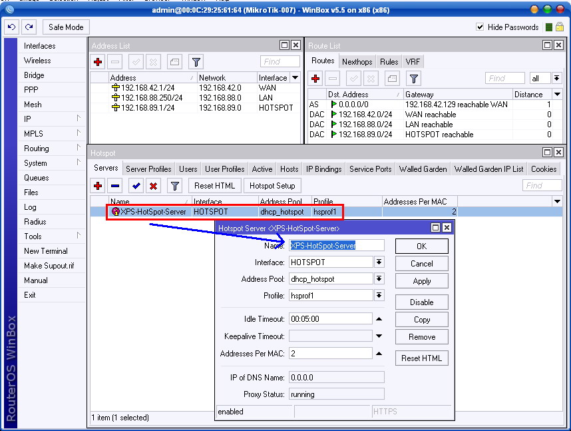Click the Hotspot Setup button
Screen dimensions: 571x431
coord(273,185)
